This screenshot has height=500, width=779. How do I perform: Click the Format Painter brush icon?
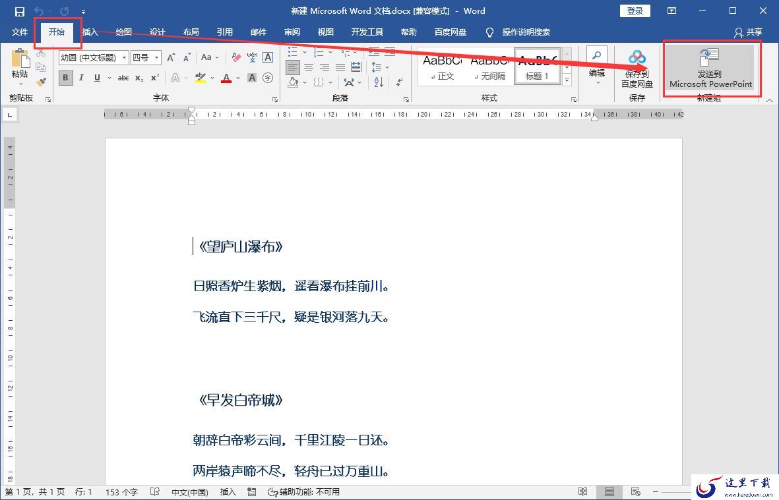point(42,81)
